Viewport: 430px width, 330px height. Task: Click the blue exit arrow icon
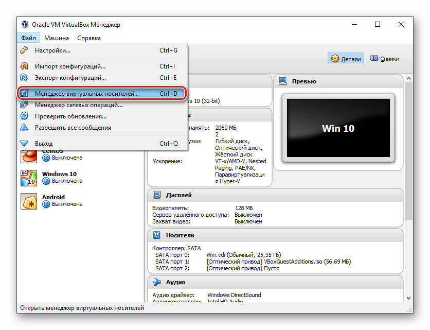click(24, 143)
